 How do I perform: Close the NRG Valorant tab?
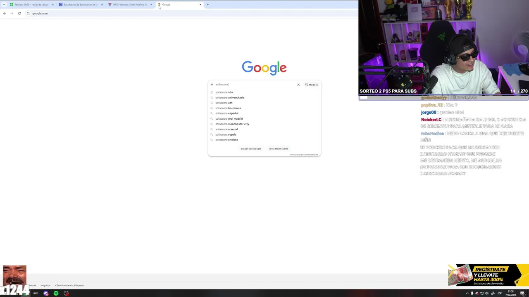point(151,5)
